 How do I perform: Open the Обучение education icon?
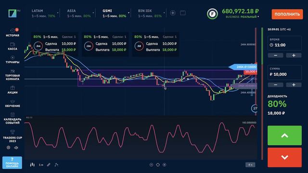tap(13, 101)
